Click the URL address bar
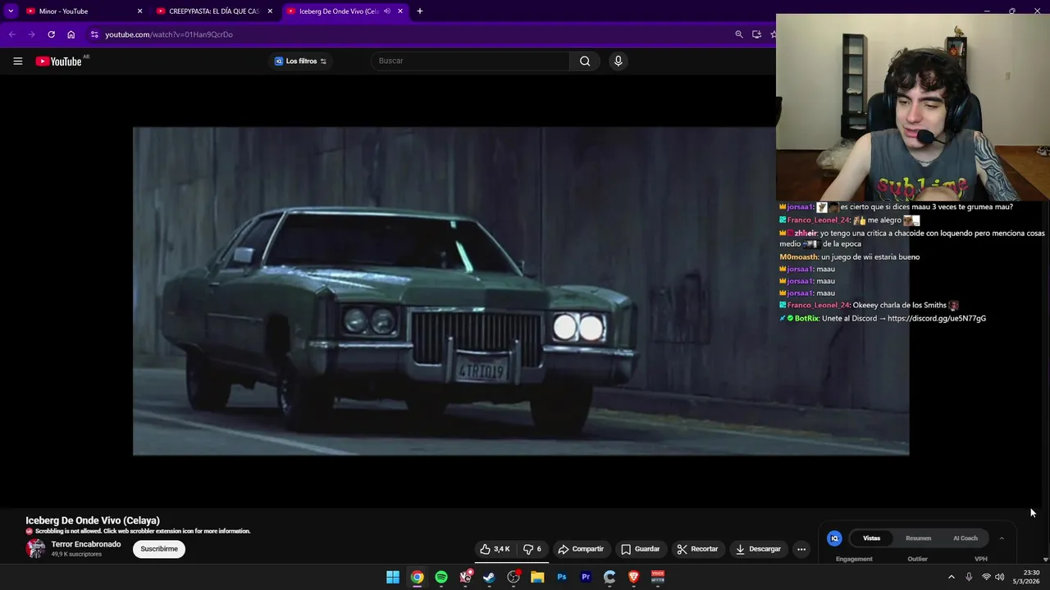1050x590 pixels. (410, 34)
